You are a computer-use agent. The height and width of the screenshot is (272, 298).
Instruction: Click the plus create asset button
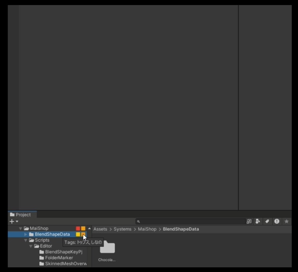12,221
